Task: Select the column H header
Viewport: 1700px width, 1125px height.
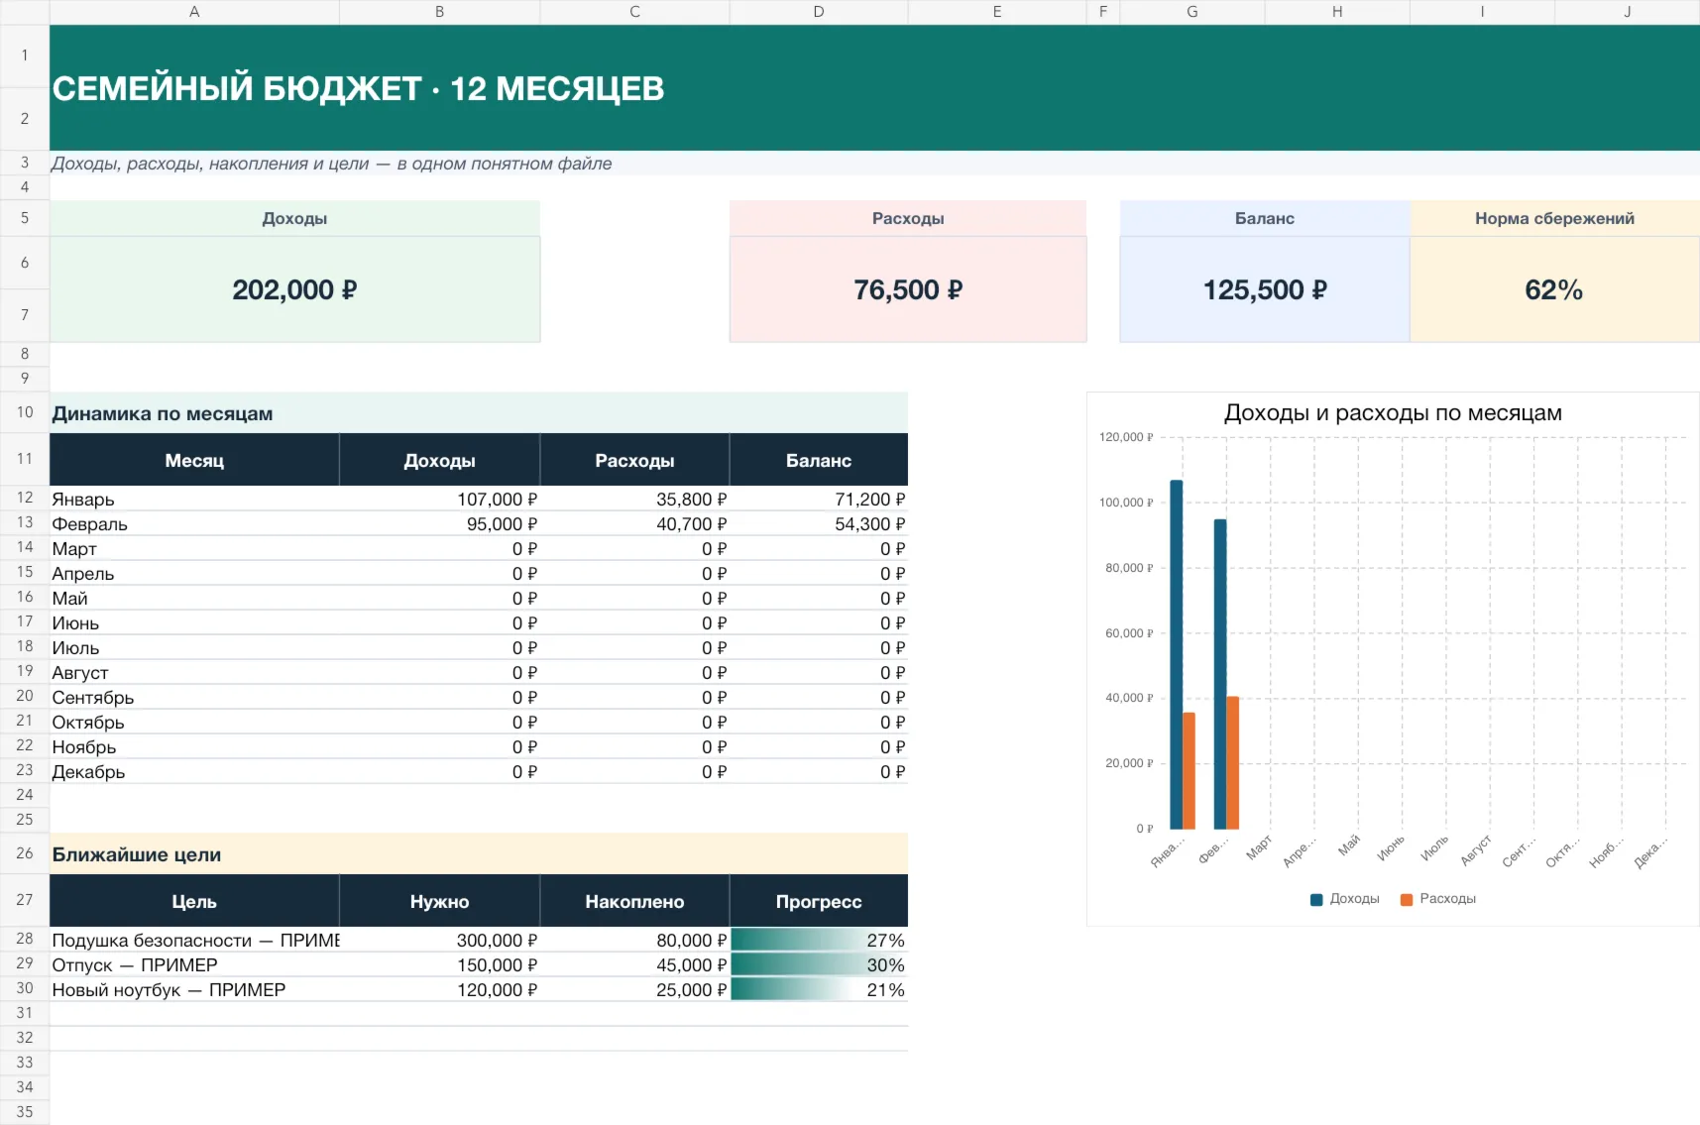Action: (1337, 12)
